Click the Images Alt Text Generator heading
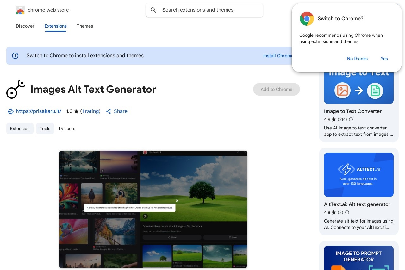This screenshot has height=270, width=405. pos(93,89)
